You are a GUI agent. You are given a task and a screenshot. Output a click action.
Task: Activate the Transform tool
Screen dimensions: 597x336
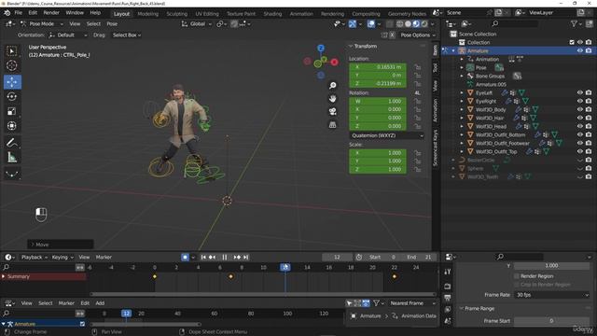pyautogui.click(x=12, y=126)
